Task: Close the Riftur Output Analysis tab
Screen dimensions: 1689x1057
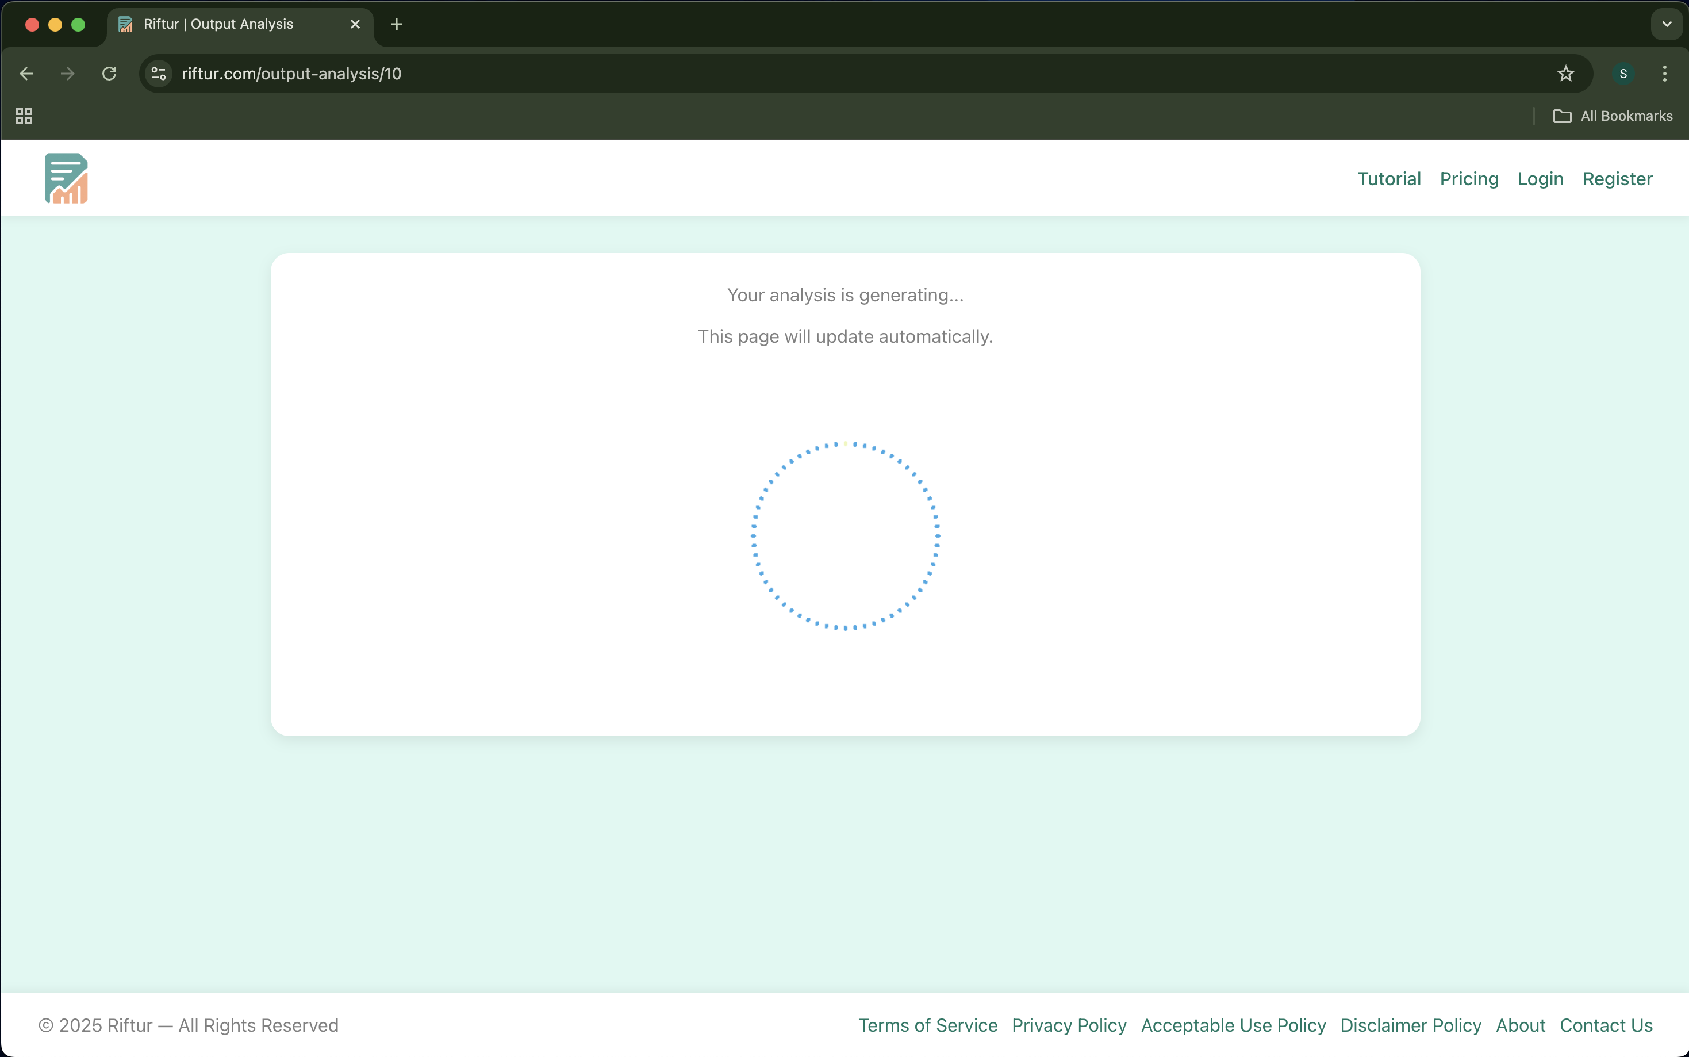Action: [355, 25]
